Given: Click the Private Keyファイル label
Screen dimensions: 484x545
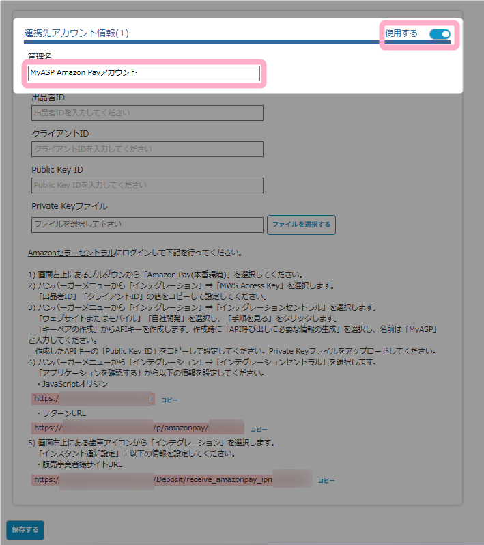Looking at the screenshot, I should (x=70, y=206).
